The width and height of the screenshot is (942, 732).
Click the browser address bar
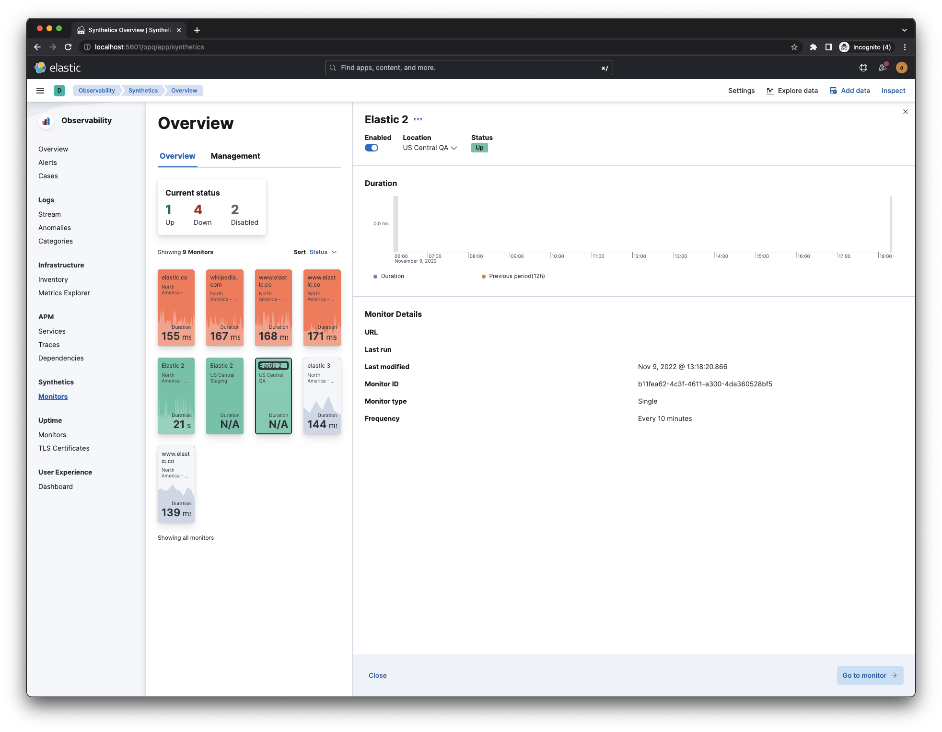431,47
